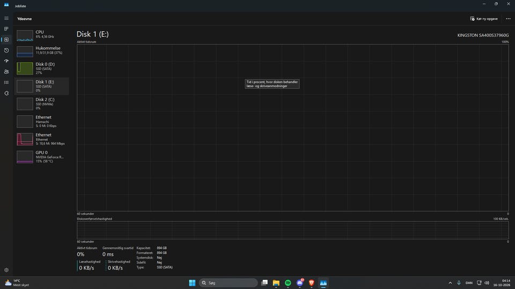Click the Søg taskbar search box

229,283
